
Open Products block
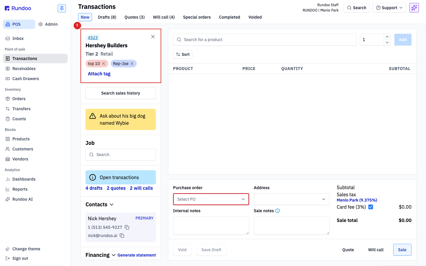click(x=35, y=139)
